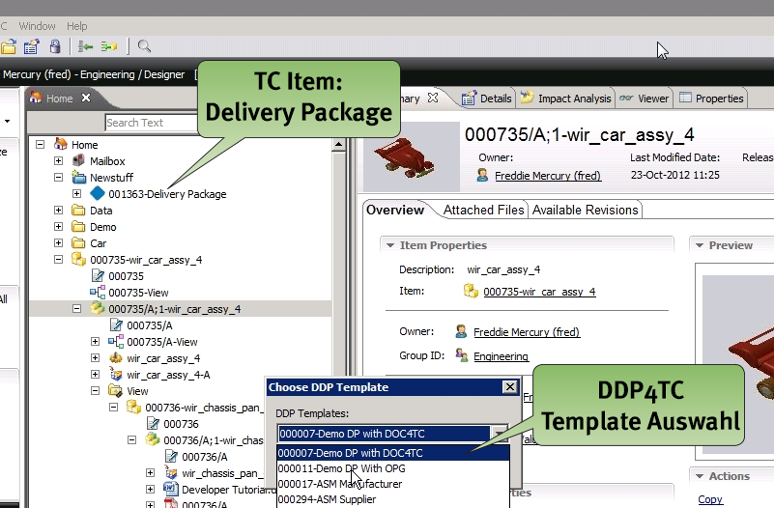The width and height of the screenshot is (774, 508).
Task: Click the tree scrollbar up arrow
Action: (338, 145)
